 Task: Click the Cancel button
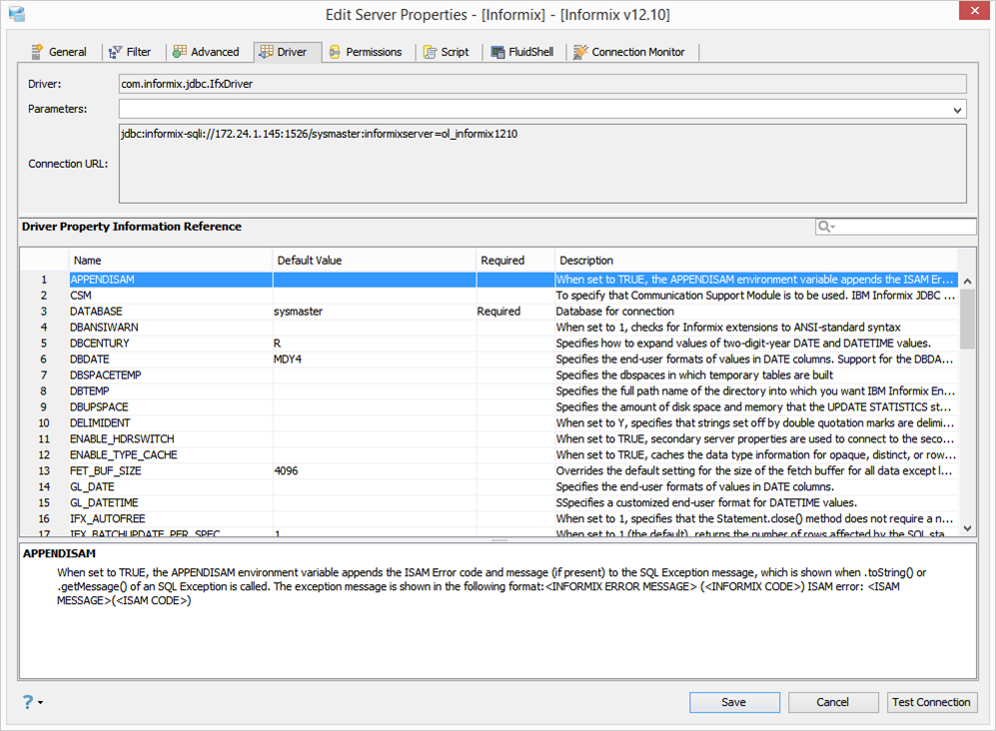click(x=833, y=702)
